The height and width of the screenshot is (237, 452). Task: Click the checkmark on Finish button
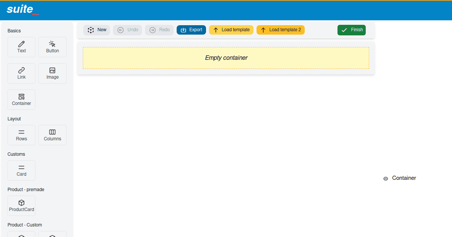click(x=344, y=29)
